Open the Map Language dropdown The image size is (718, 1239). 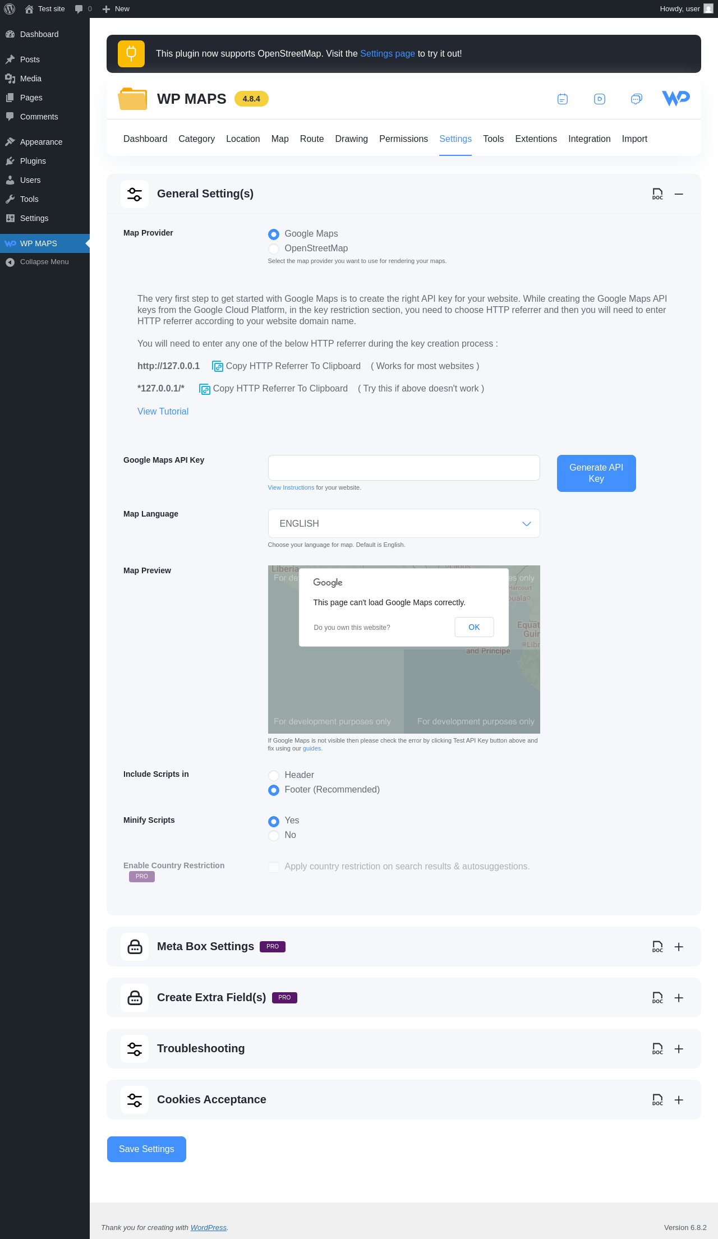pyautogui.click(x=404, y=523)
